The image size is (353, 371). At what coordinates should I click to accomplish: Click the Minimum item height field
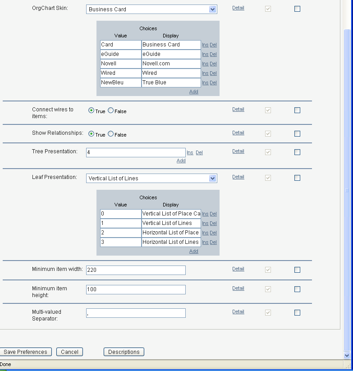(x=136, y=289)
